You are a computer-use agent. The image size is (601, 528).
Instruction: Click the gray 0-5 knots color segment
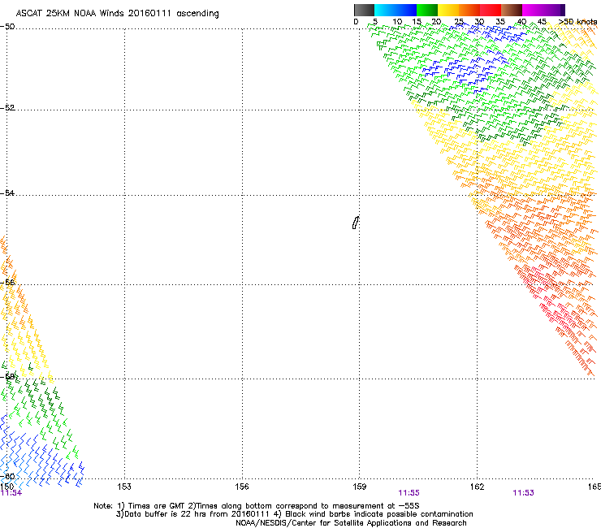(364, 10)
